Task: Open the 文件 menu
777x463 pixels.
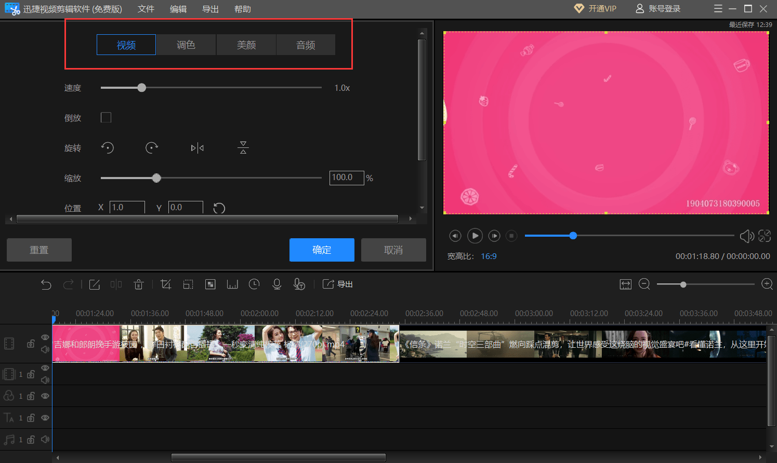Action: click(146, 9)
